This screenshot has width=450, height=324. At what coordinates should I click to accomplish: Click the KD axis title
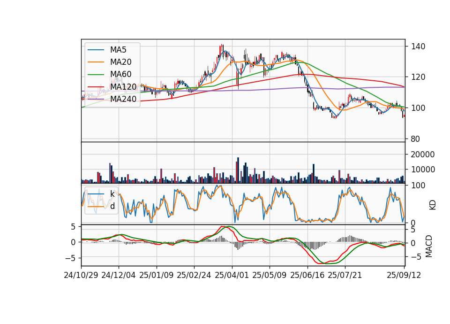(433, 205)
